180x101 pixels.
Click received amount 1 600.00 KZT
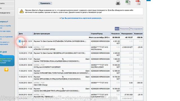point(116,60)
